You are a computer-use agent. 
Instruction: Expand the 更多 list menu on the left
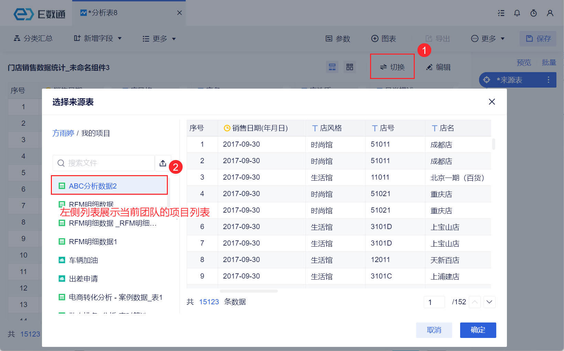coord(159,39)
